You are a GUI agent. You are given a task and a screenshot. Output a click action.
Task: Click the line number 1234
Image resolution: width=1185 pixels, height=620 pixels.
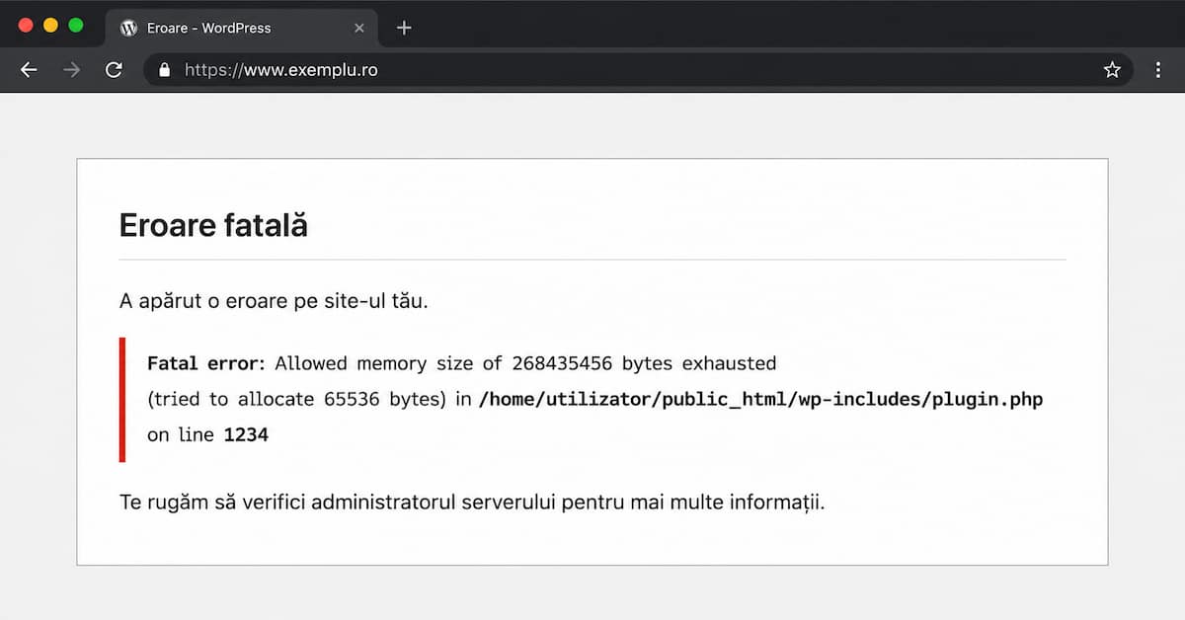coord(246,434)
